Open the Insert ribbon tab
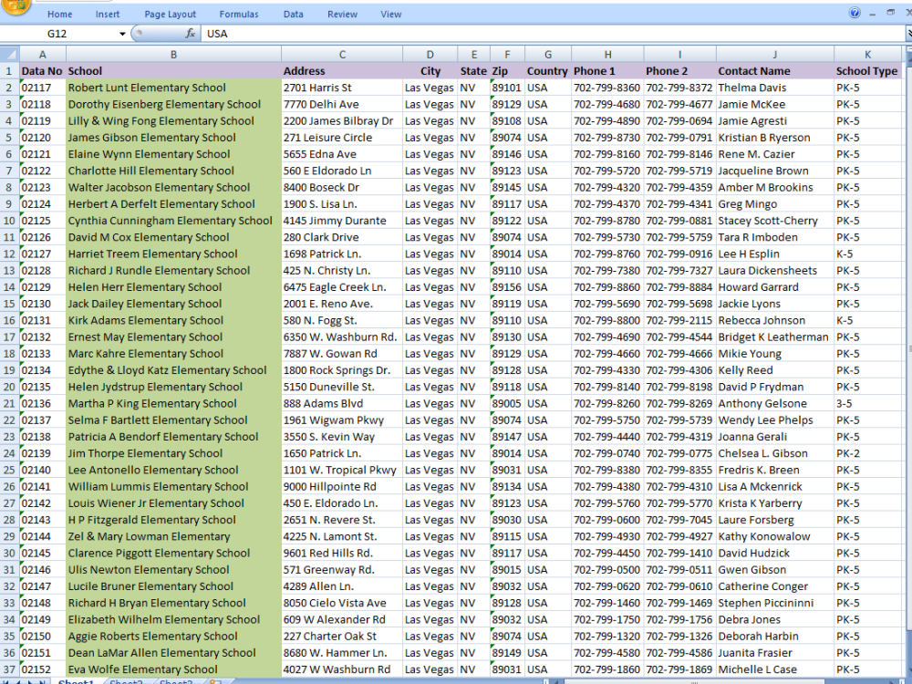Viewport: 912px width, 684px height. coord(108,14)
